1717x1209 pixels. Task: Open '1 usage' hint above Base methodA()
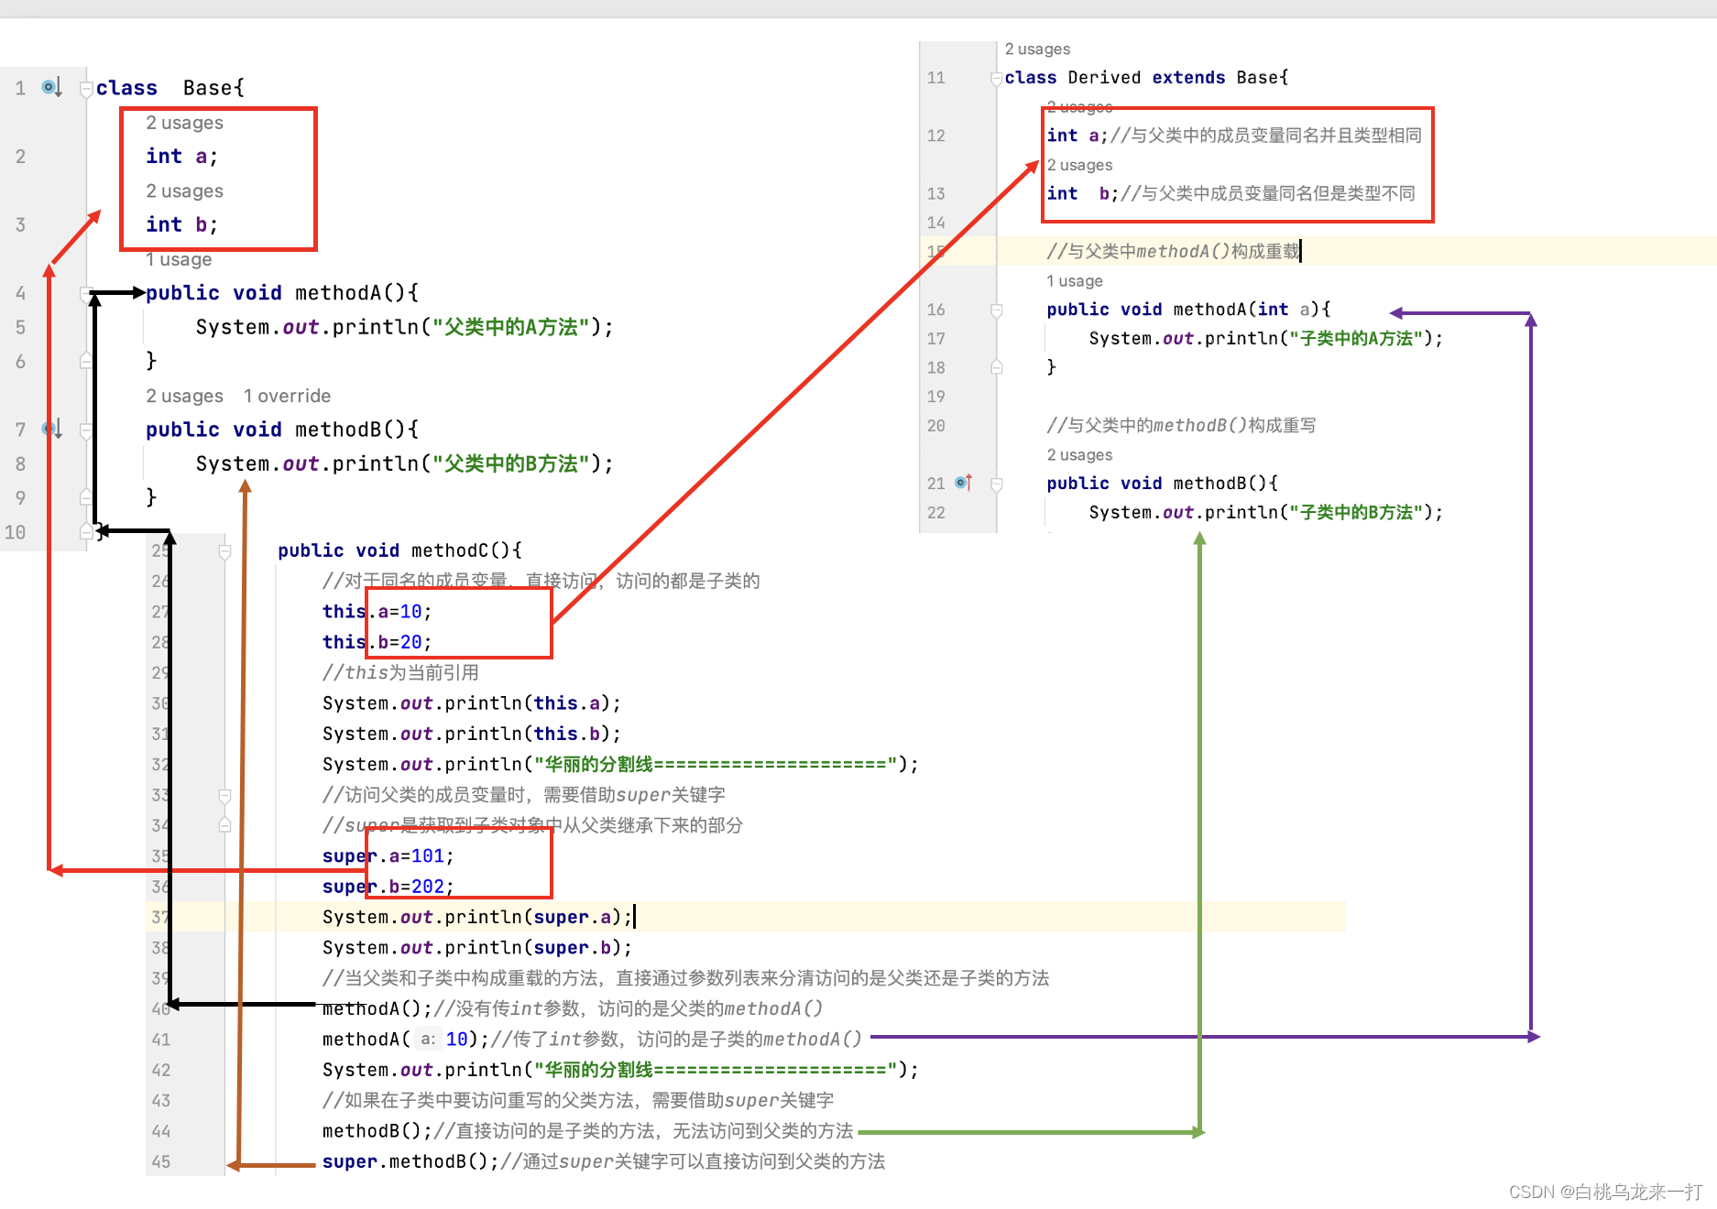pos(179,259)
